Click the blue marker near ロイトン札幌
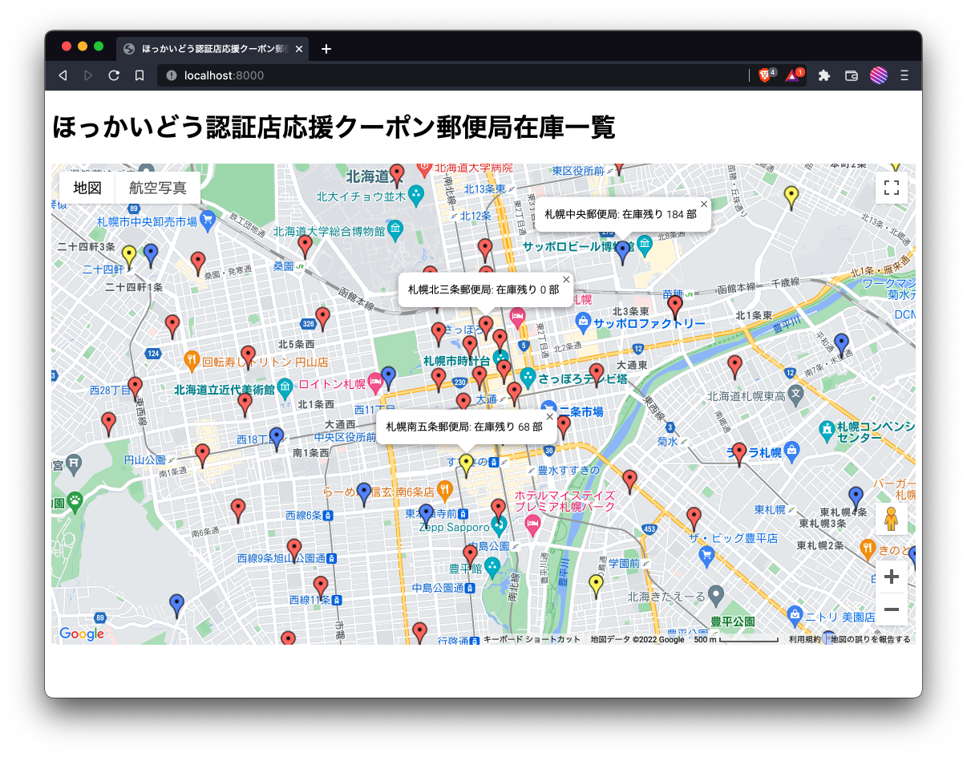Image resolution: width=967 pixels, height=757 pixels. point(389,378)
